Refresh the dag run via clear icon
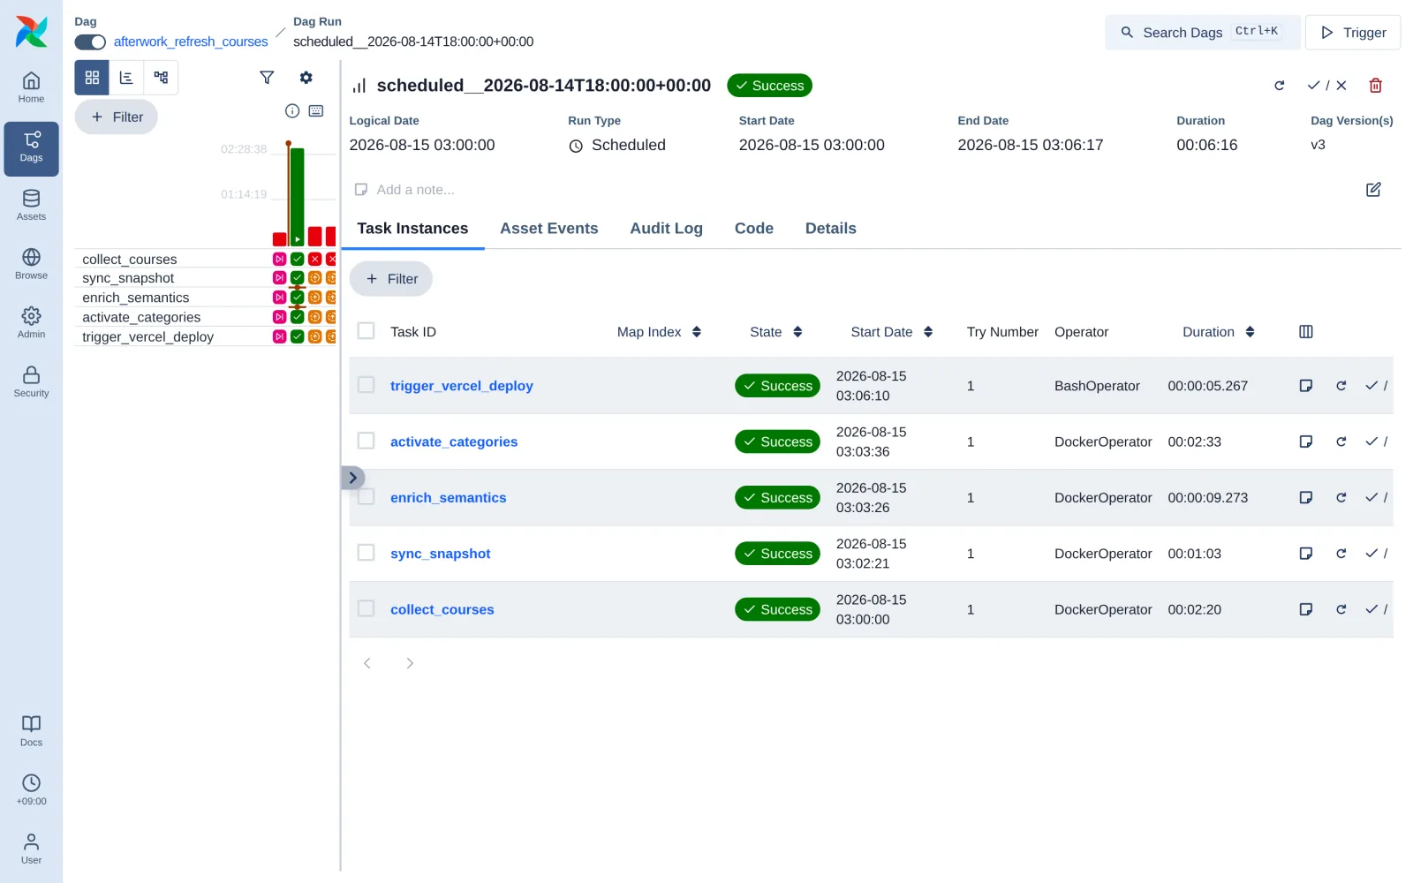The image size is (1413, 883). (1279, 86)
